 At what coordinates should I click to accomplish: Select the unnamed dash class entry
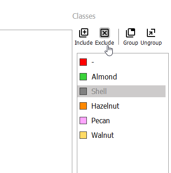click(121, 62)
